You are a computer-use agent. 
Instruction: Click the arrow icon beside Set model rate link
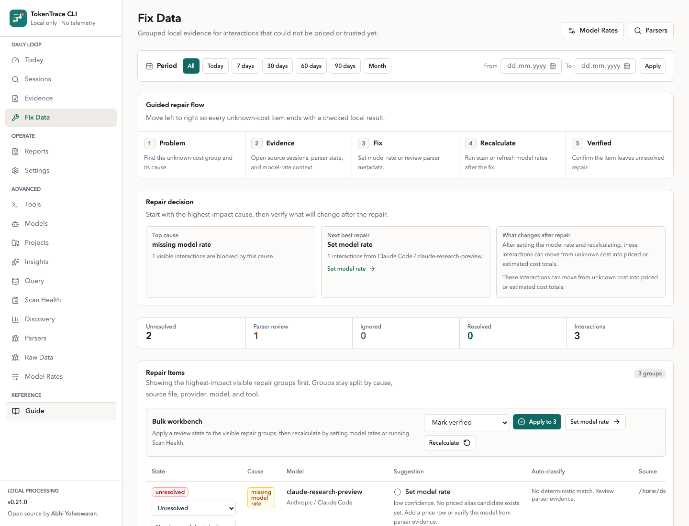372,269
